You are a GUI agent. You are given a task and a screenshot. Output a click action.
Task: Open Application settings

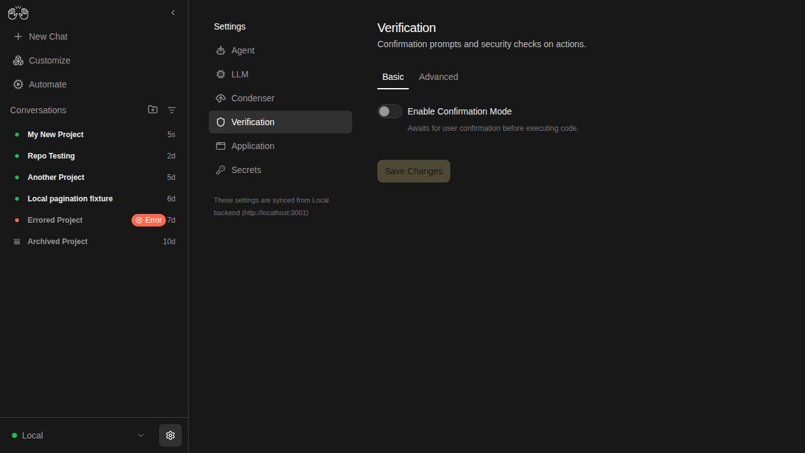280,146
